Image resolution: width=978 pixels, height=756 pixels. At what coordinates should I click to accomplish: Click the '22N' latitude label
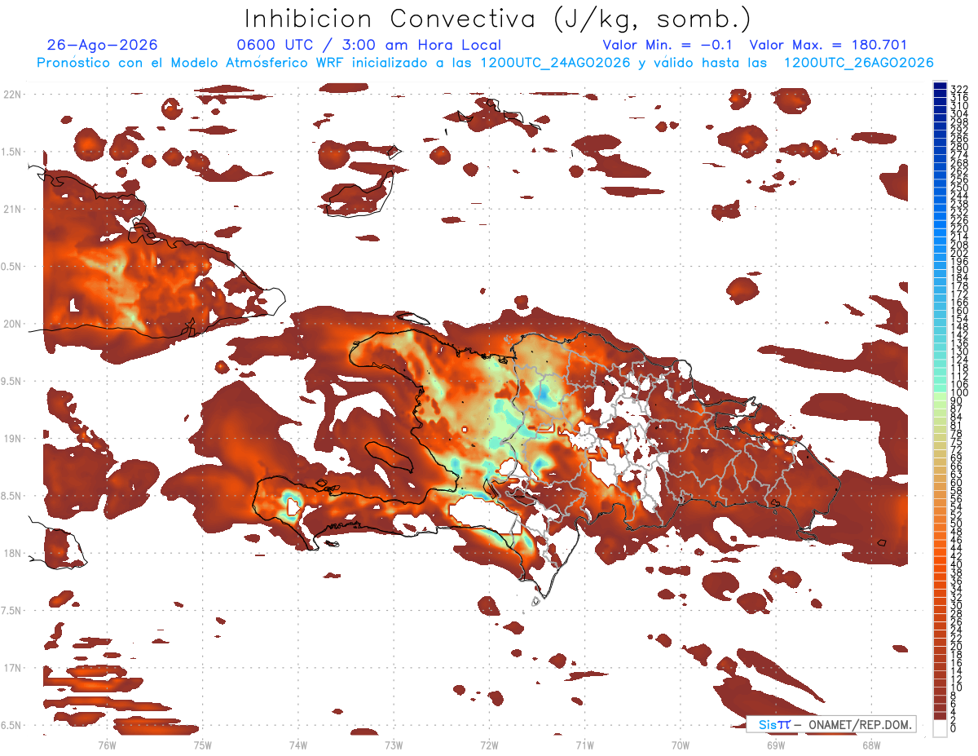12,95
